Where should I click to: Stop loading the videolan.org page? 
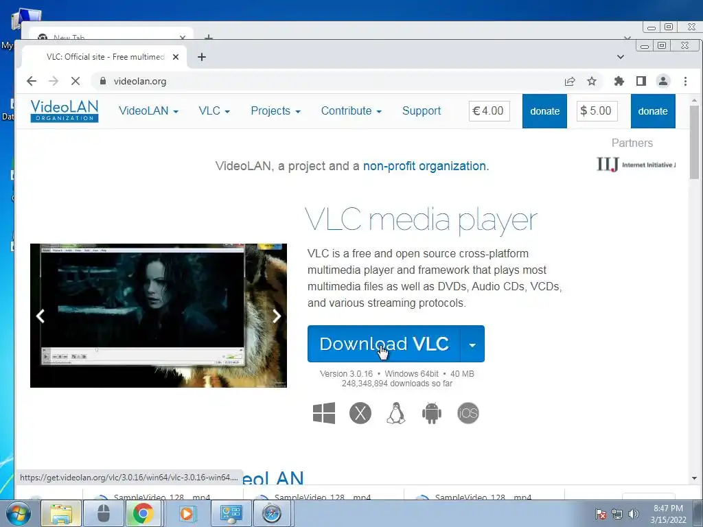[76, 81]
